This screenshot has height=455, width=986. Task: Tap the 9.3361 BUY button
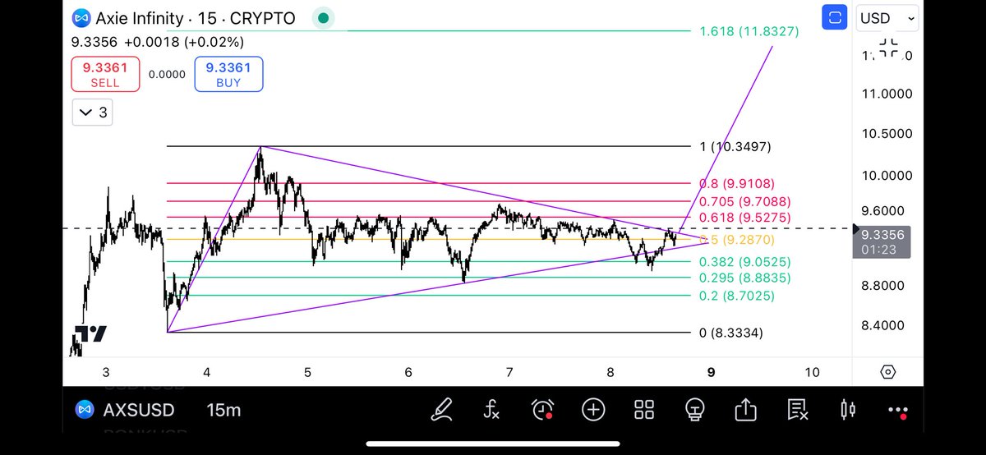(x=228, y=74)
